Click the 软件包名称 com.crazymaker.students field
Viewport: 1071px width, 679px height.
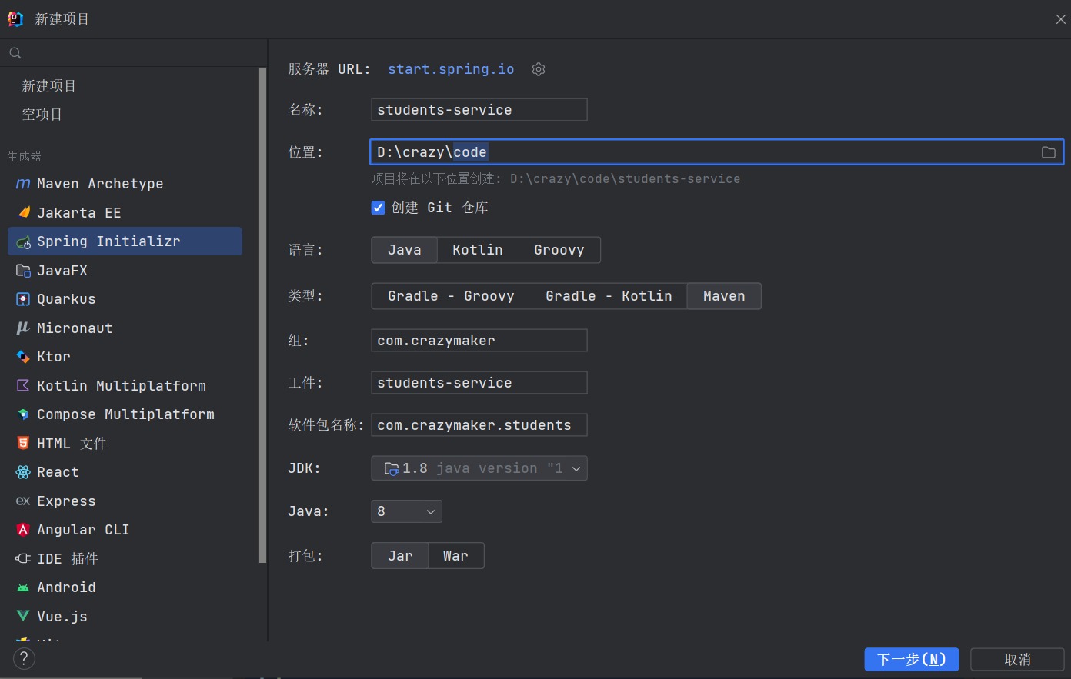[x=479, y=425]
